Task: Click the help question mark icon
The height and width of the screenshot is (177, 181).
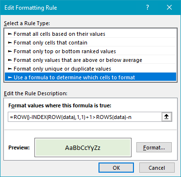Action: pyautogui.click(x=148, y=7)
